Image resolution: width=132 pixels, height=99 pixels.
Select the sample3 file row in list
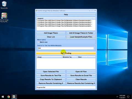tap(65, 24)
